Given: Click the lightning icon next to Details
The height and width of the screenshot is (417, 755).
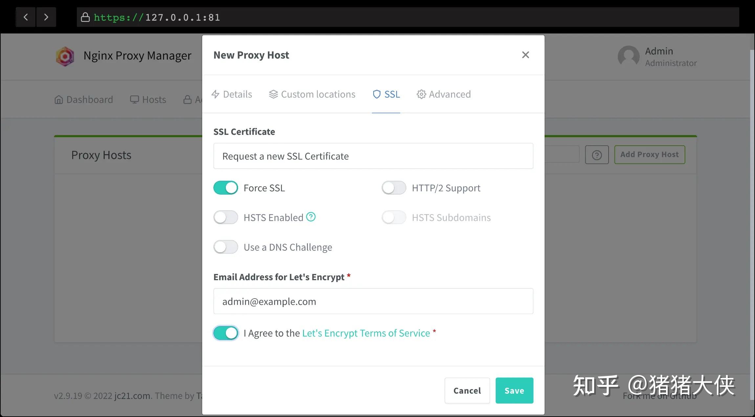Looking at the screenshot, I should point(215,94).
